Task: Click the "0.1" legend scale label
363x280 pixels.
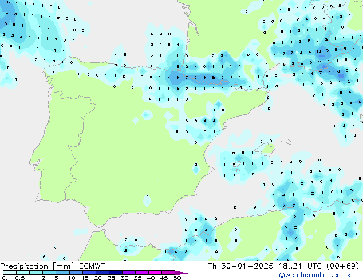Action: 6,278
